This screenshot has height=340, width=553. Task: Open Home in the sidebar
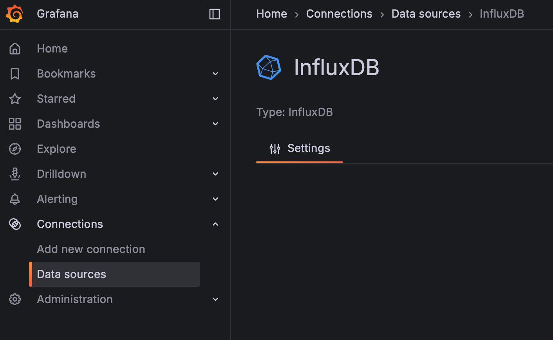pos(52,49)
